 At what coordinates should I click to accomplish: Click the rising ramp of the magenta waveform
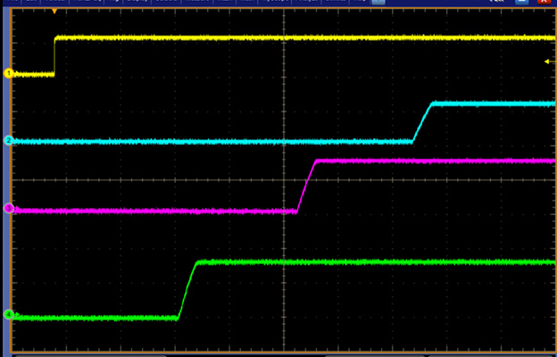[306, 186]
